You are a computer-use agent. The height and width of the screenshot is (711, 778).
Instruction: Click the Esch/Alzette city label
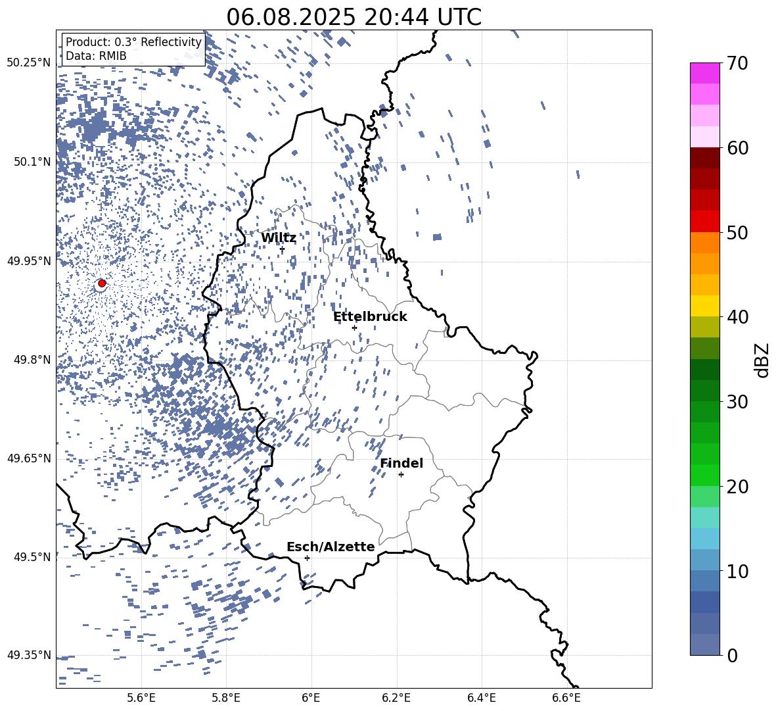coord(331,547)
